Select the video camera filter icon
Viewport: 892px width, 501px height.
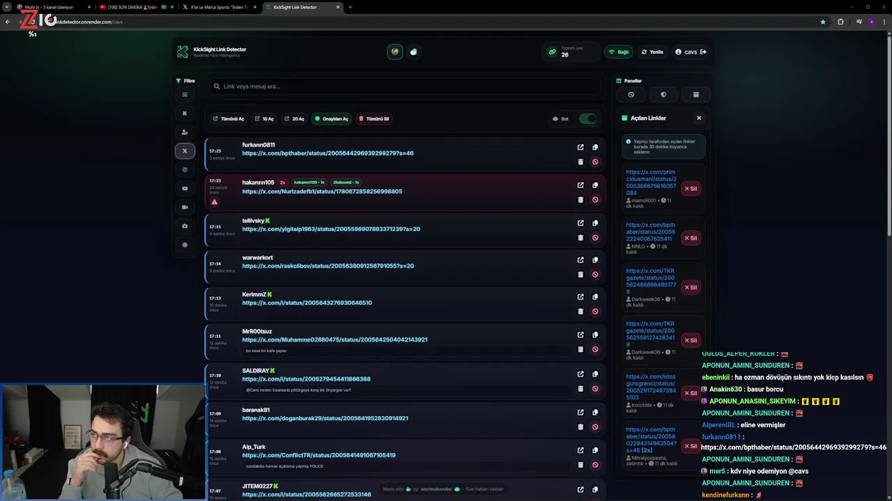(x=185, y=207)
